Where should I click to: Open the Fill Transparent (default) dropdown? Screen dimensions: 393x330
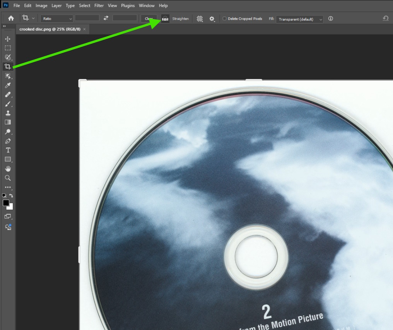pyautogui.click(x=299, y=19)
